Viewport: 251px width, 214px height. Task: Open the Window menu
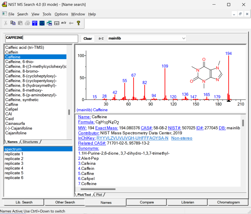coord(78,14)
